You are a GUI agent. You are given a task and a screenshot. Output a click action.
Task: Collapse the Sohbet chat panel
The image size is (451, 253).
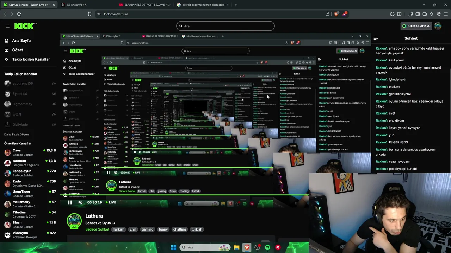coord(376,38)
